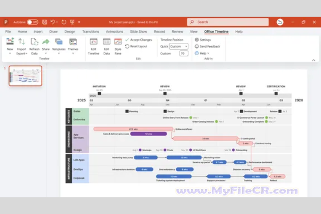Open the Help ribbon tab
321x214 pixels.
(x=239, y=32)
